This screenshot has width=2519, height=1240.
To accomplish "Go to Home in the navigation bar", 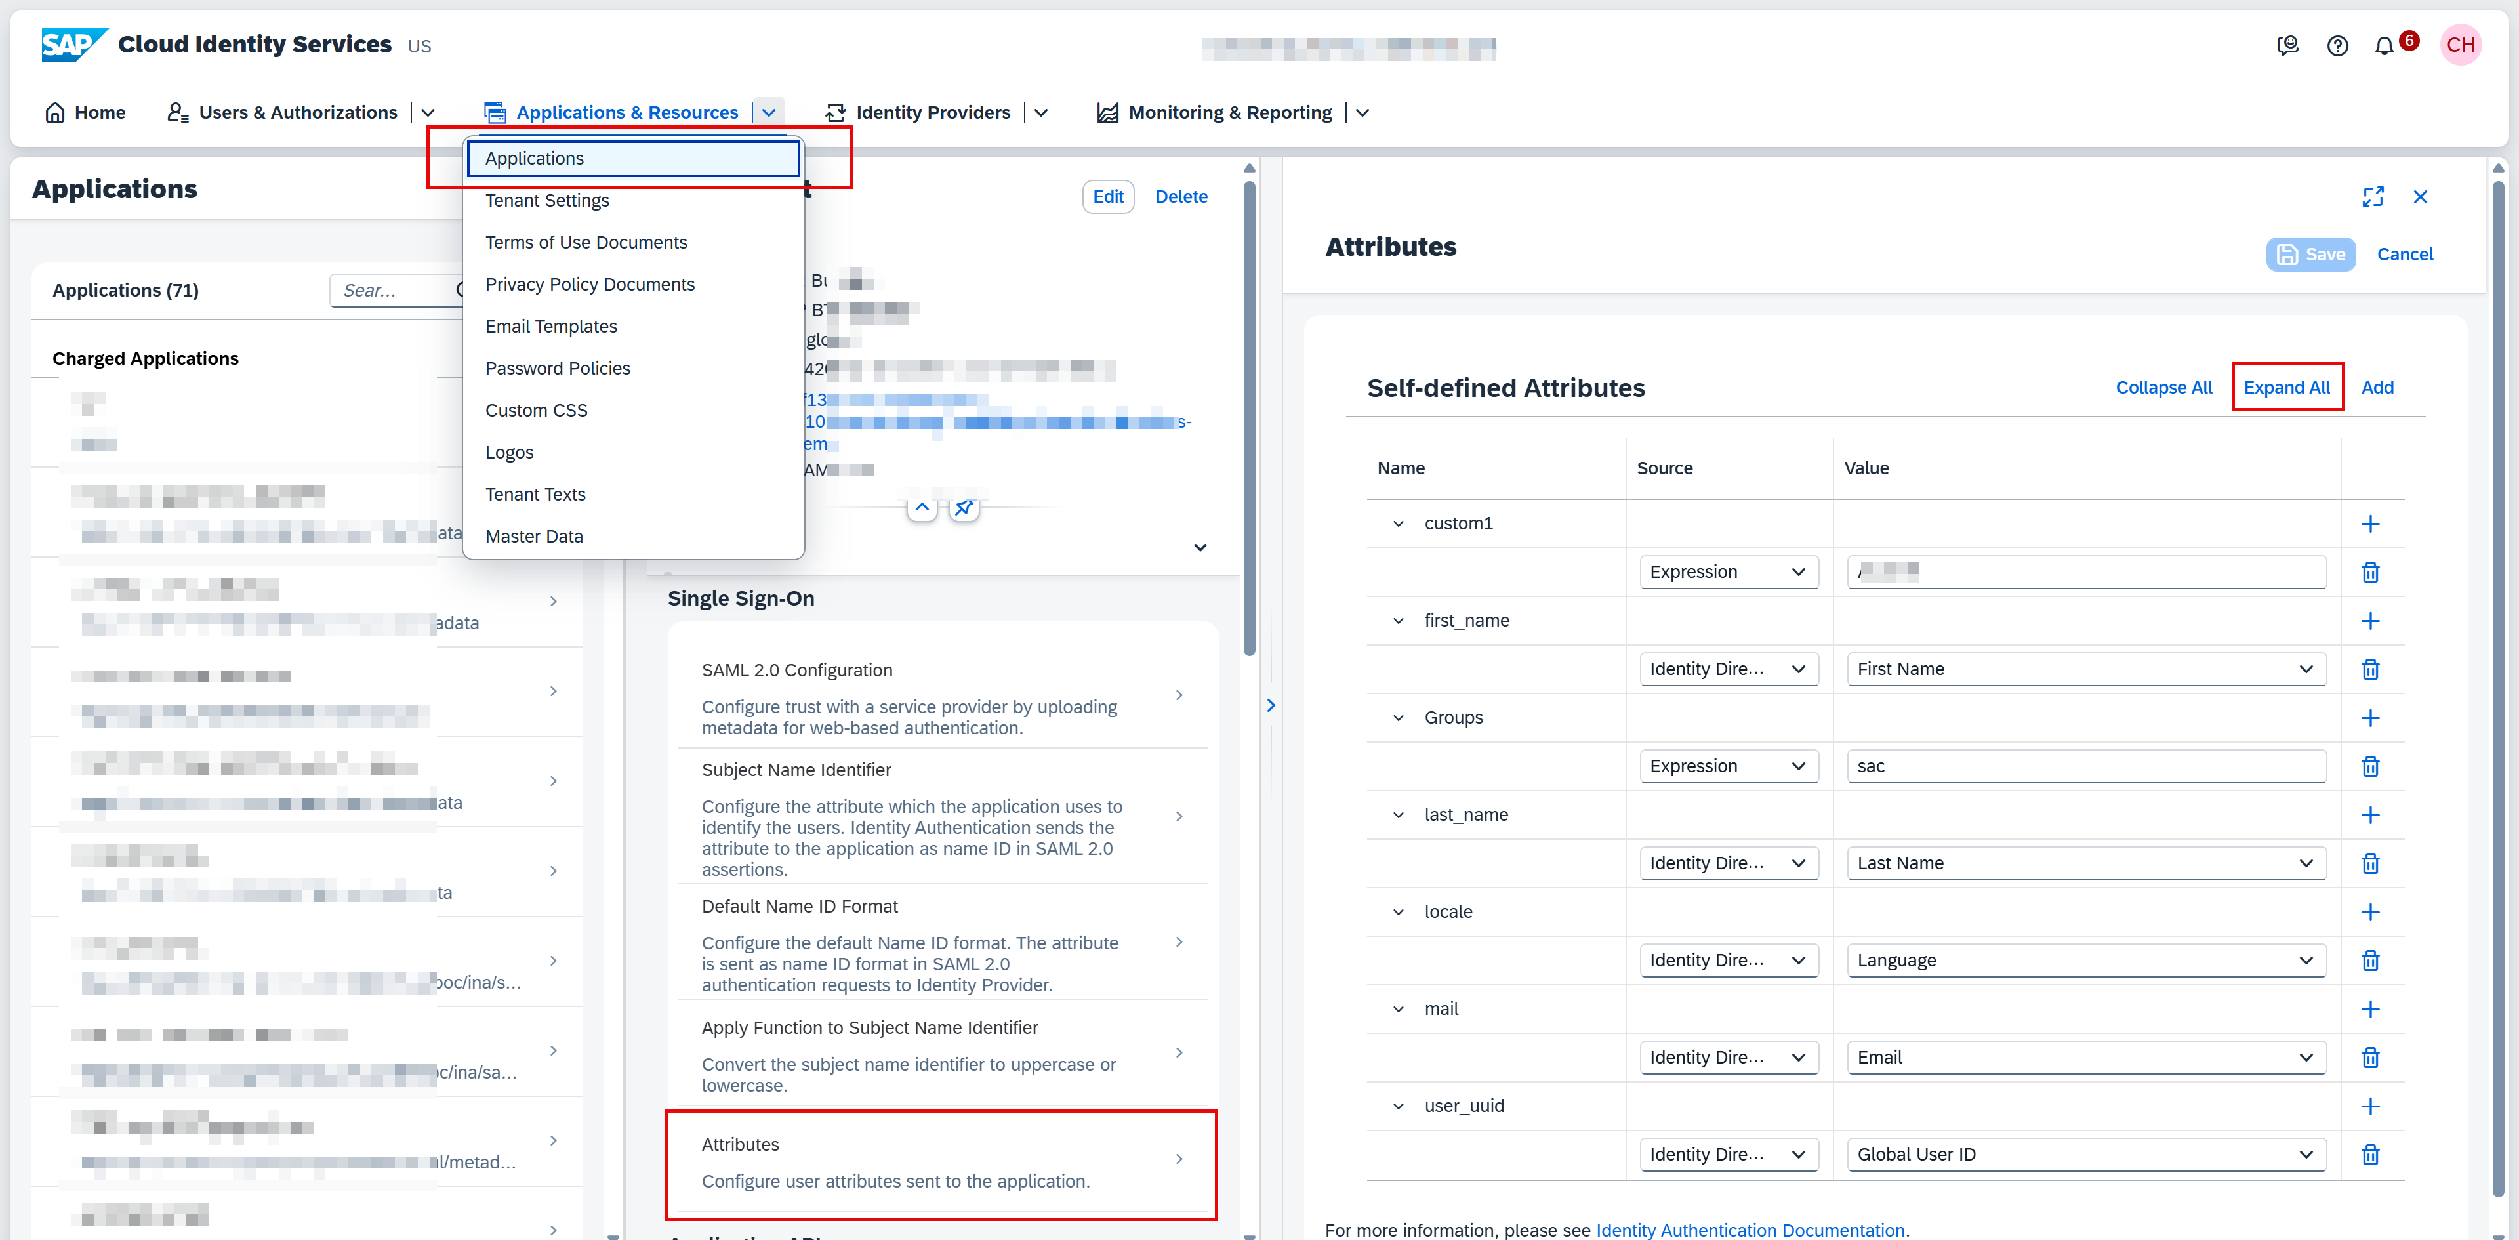I will (85, 112).
